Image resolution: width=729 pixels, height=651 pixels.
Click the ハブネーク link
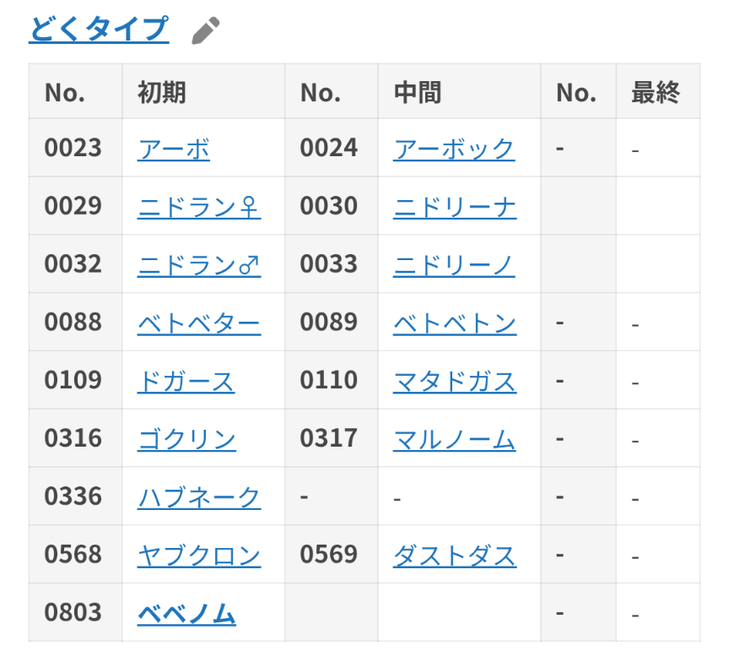tap(198, 498)
